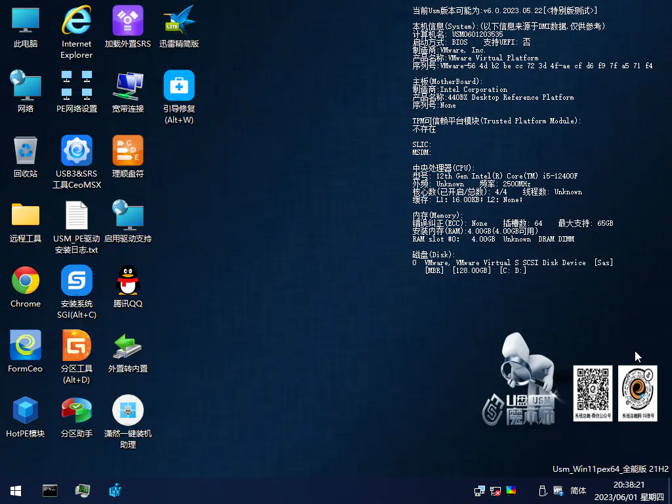Screen dimensions: 672x504
Task: Open USM_PE驱动安装日志.txt file
Action: [77, 216]
